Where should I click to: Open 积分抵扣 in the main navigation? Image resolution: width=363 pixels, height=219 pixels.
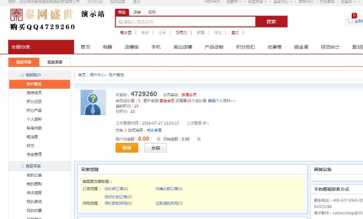(x=245, y=47)
